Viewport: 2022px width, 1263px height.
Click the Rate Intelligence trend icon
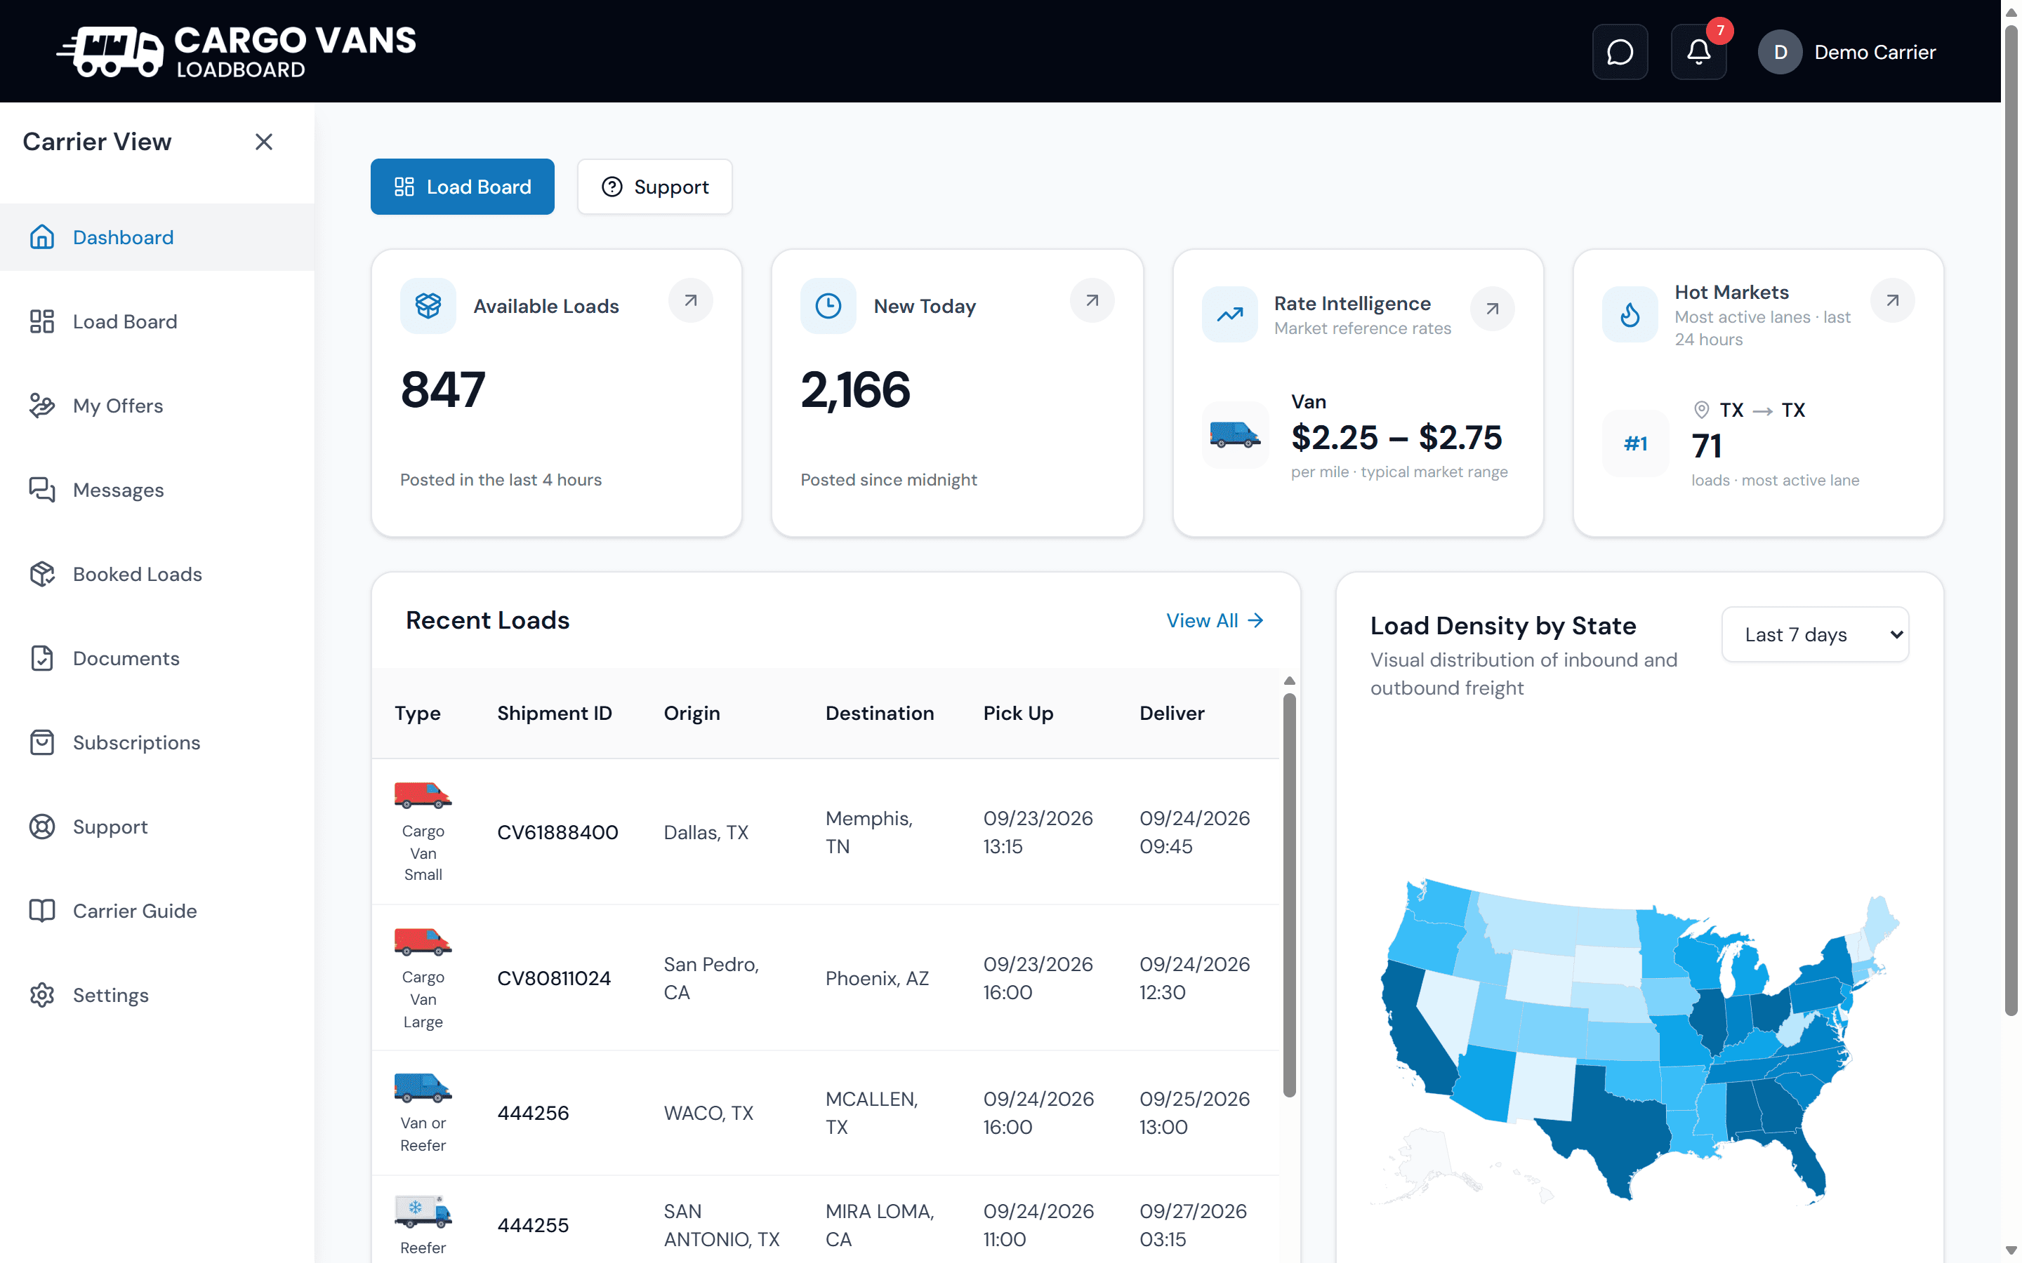(1229, 315)
